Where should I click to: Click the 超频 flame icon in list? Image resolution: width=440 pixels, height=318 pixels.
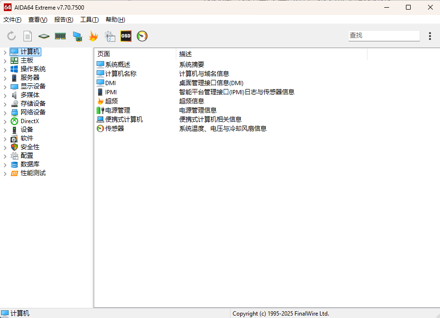click(x=100, y=101)
